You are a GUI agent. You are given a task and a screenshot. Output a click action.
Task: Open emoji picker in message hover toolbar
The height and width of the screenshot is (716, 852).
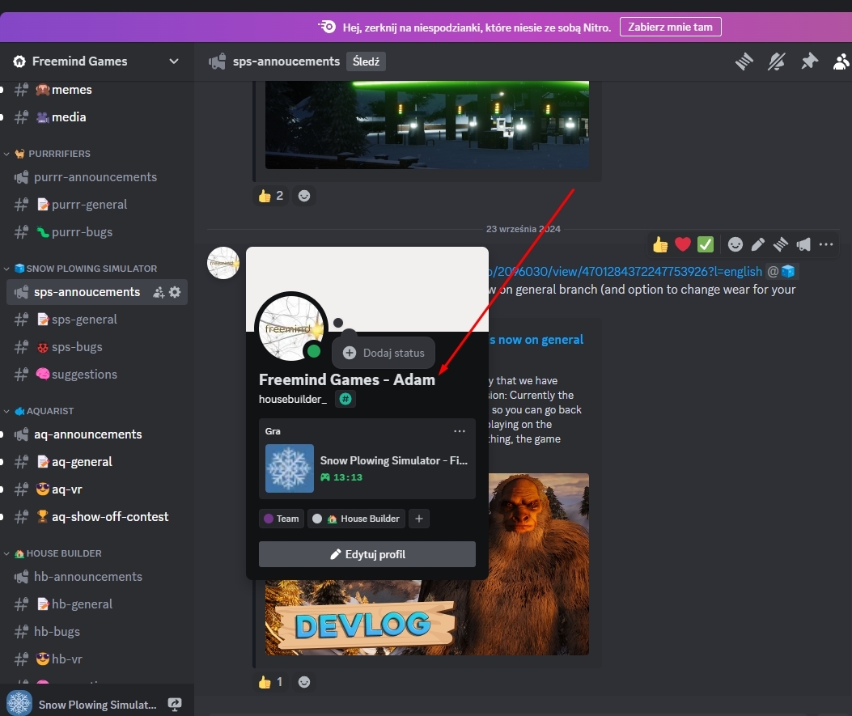pyautogui.click(x=735, y=244)
